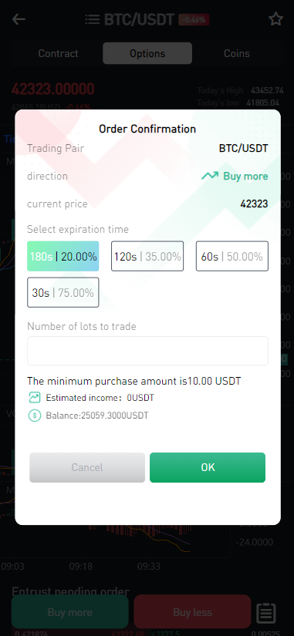
Task: Open the order history clipboard icon
Action: click(266, 613)
